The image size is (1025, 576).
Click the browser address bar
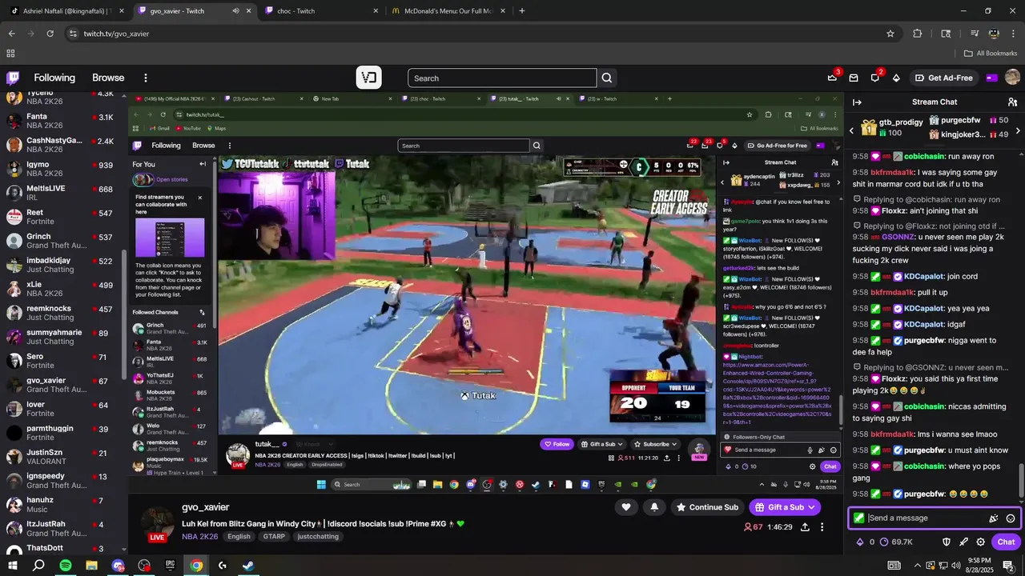click(x=472, y=34)
